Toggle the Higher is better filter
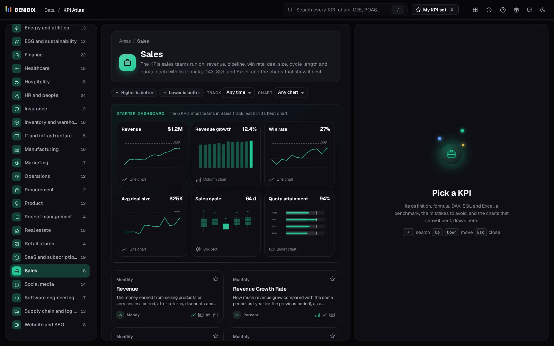Viewport: 554px width, 346px height. (x=134, y=93)
